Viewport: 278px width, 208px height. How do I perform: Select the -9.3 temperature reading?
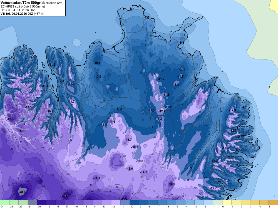pyautogui.click(x=61, y=81)
